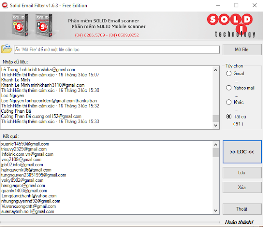
Task: Click 'Phần mềm SOLID Email scanner' banner text
Action: [x=104, y=21]
